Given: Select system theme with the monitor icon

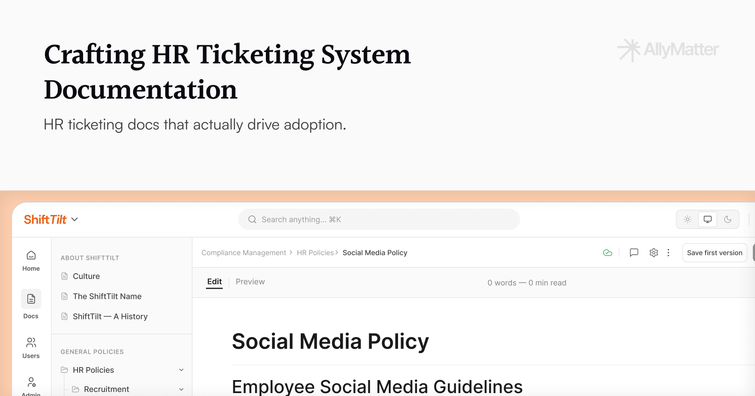Looking at the screenshot, I should pos(708,219).
